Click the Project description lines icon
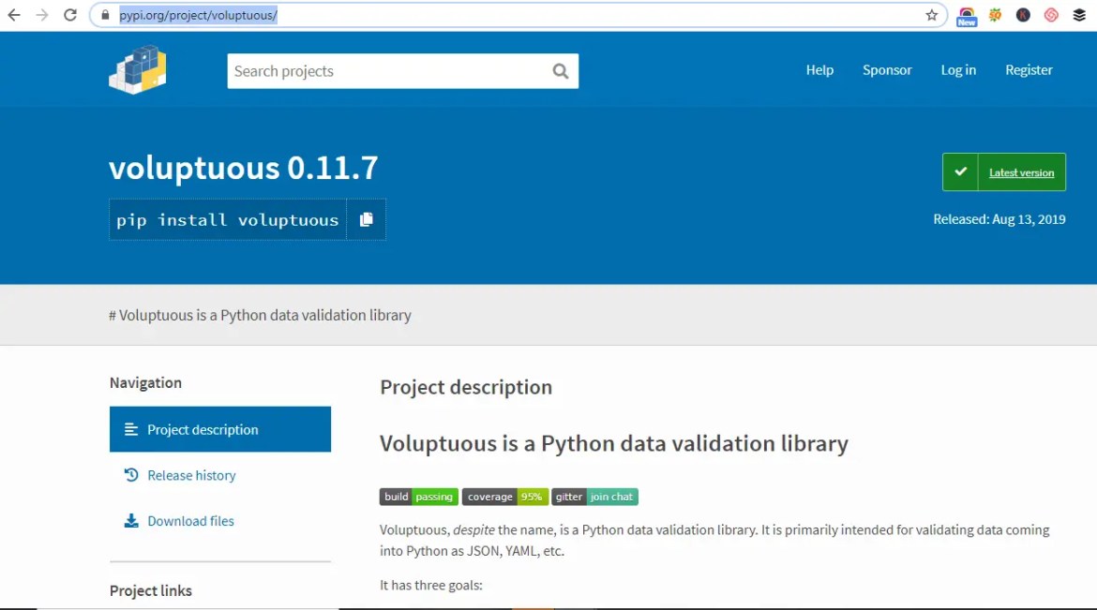This screenshot has height=610, width=1097. click(x=131, y=429)
